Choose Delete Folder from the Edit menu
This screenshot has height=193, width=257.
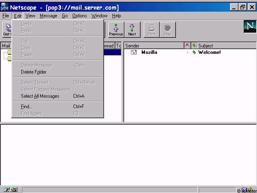[58, 72]
